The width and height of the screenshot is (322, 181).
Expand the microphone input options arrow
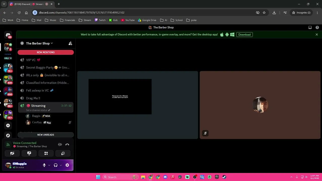coord(49,165)
